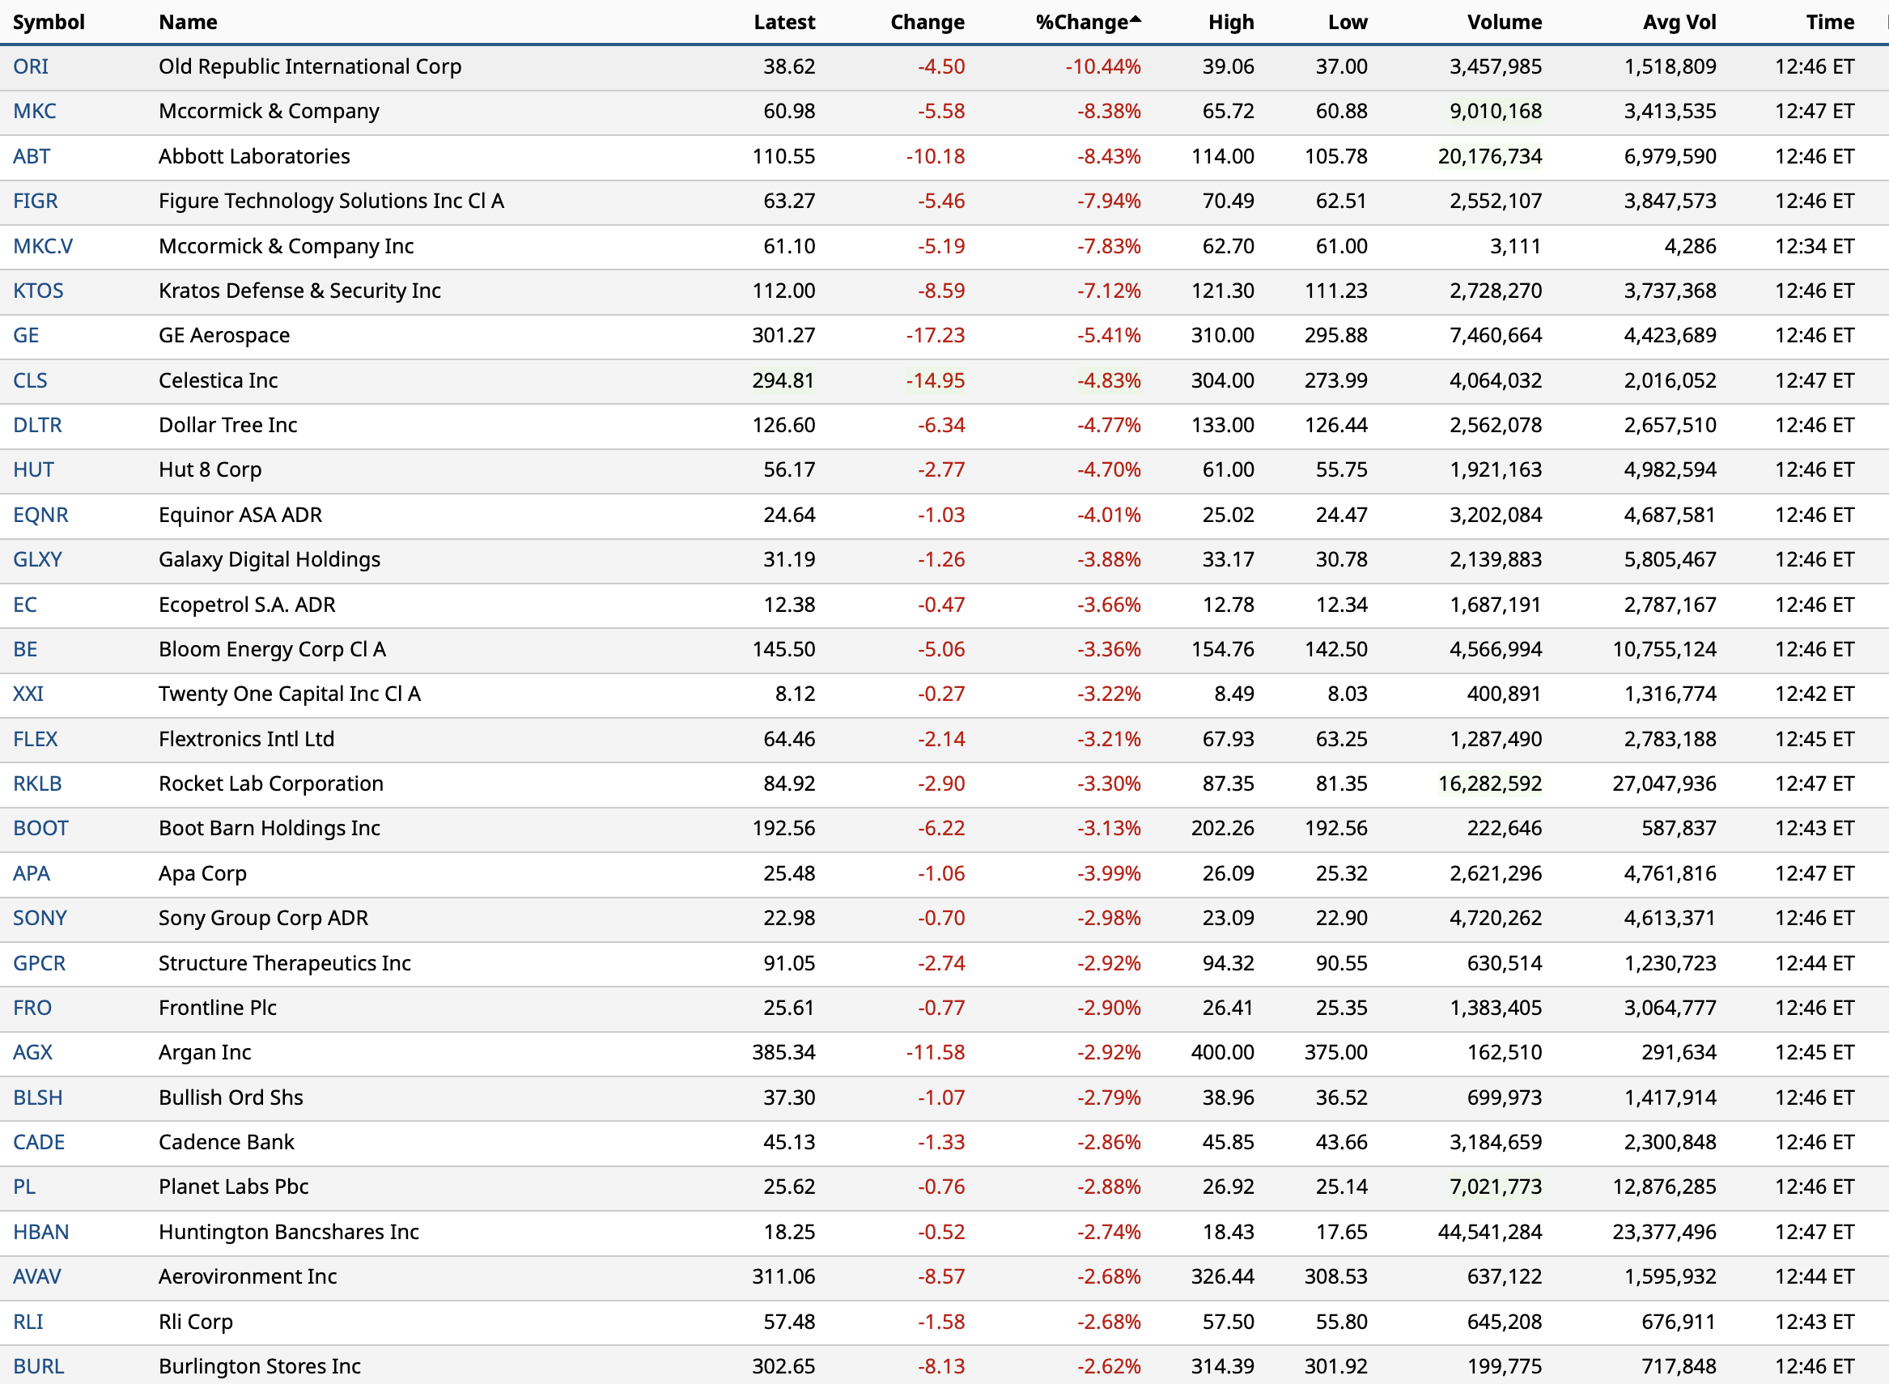Click the Name column header
Viewport: 1889px width, 1384px height.
point(188,23)
